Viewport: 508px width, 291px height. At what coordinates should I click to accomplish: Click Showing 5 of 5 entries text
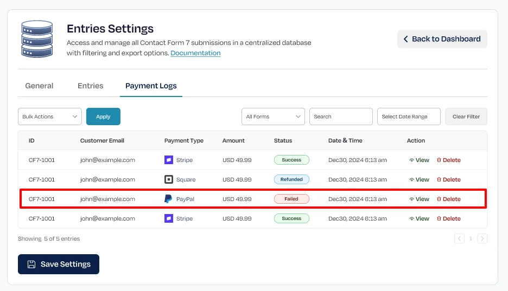[x=49, y=238]
